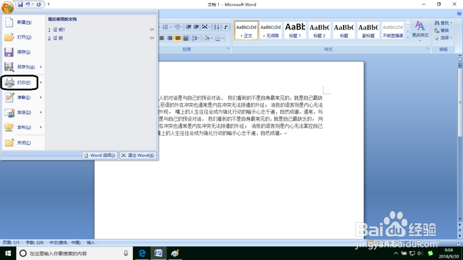The image size is (463, 260).
Task: Apply the 无间隔 style
Action: [270, 31]
